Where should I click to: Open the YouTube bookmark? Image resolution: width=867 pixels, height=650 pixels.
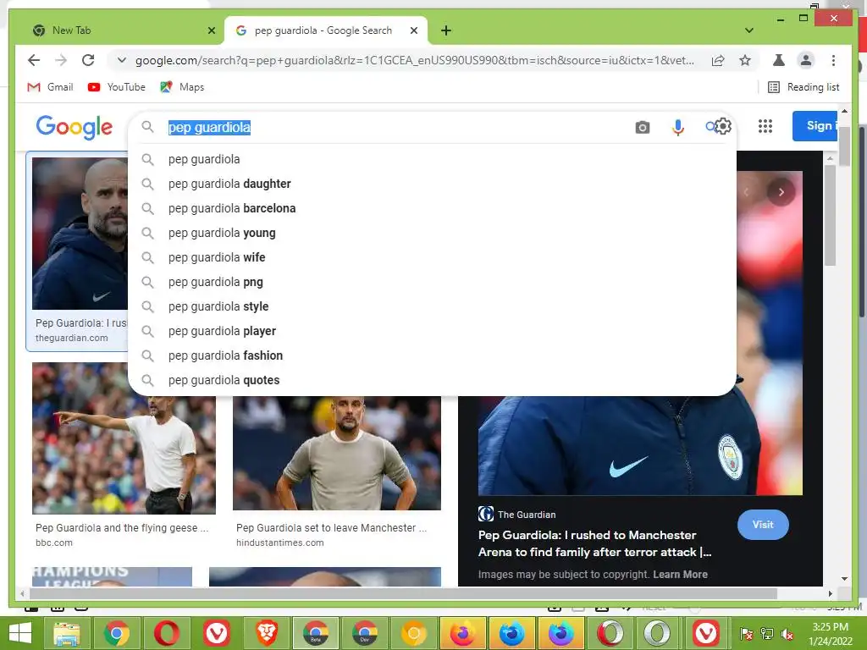117,87
